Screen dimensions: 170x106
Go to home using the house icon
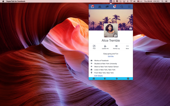point(94,79)
